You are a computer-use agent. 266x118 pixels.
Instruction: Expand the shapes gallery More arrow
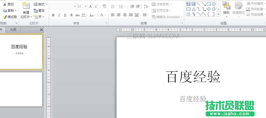(219, 14)
